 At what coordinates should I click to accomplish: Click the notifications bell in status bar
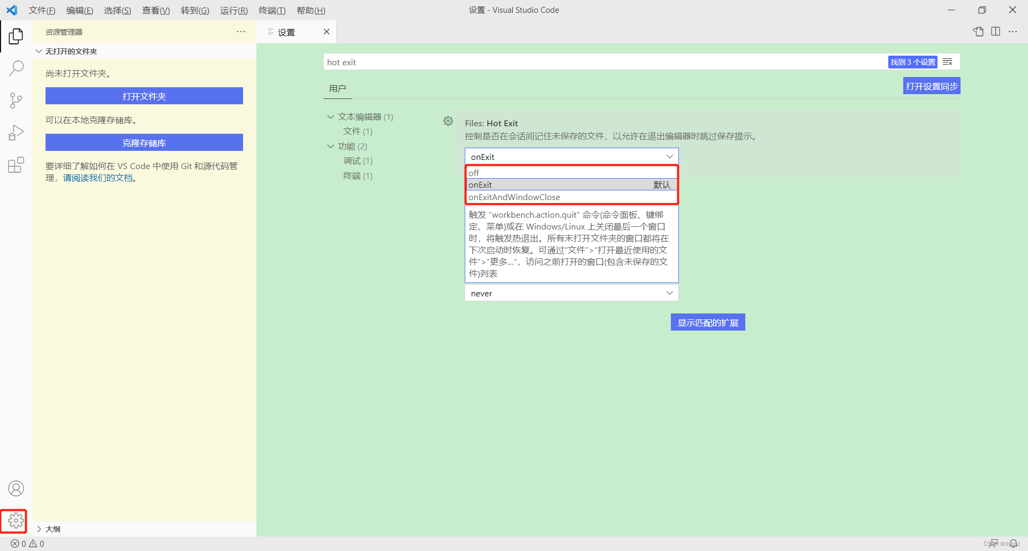point(1014,544)
